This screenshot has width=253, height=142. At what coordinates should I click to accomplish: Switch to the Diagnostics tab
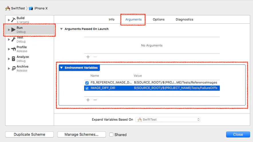coord(184,19)
